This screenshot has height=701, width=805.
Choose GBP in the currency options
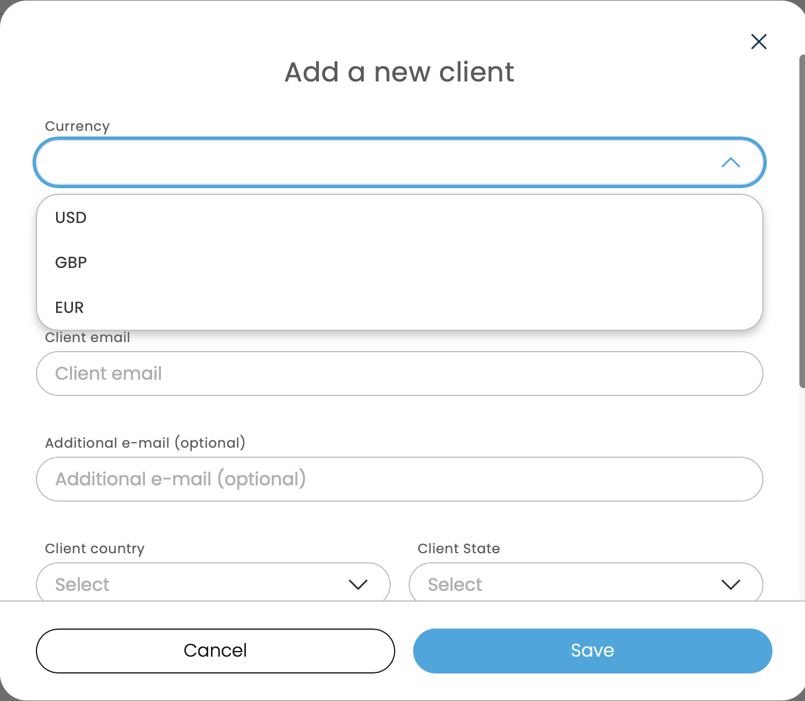click(x=71, y=263)
